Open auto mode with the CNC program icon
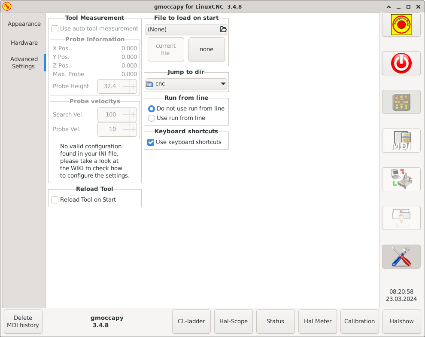This screenshot has height=337, width=425. pos(401,179)
